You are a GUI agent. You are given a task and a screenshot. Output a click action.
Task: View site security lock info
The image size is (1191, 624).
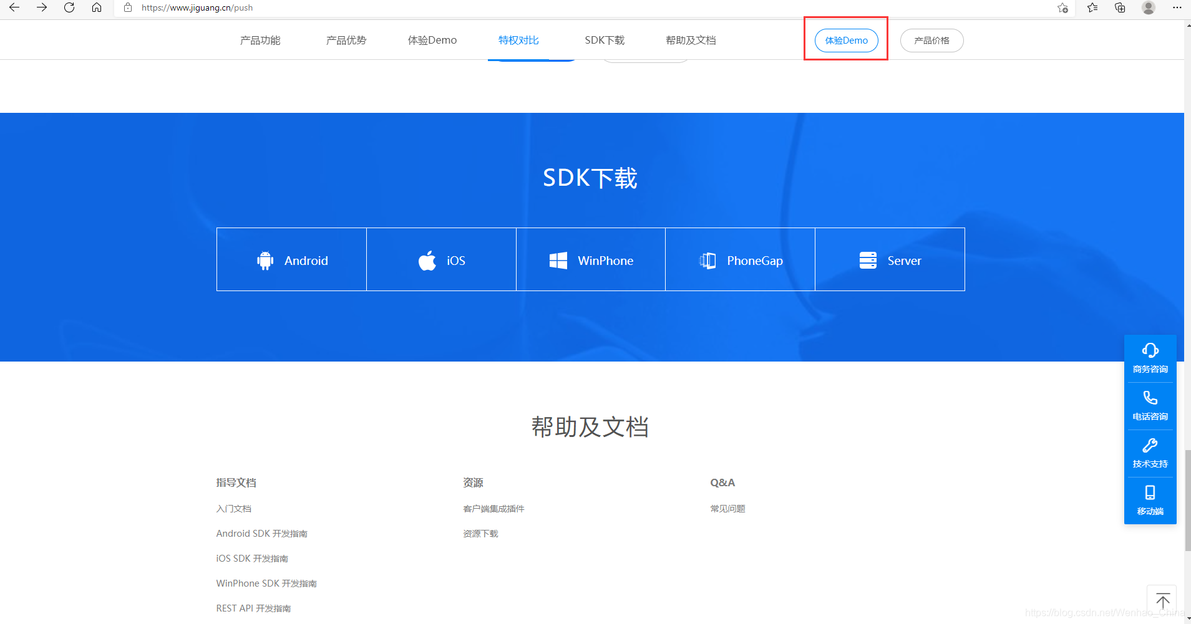coord(128,7)
